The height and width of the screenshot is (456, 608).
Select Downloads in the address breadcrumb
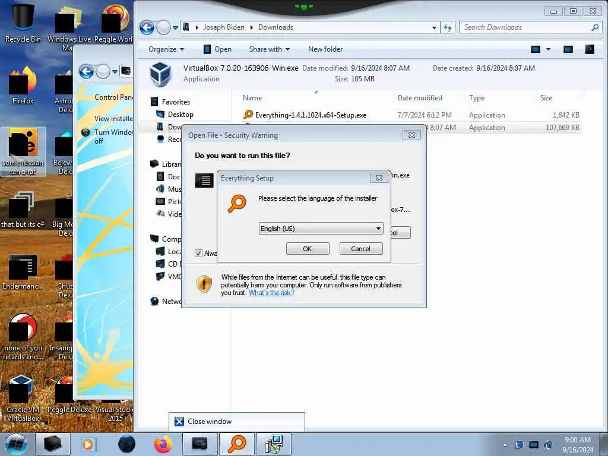(275, 27)
